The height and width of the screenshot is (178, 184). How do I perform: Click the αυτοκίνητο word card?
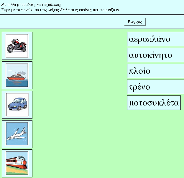point(155,55)
